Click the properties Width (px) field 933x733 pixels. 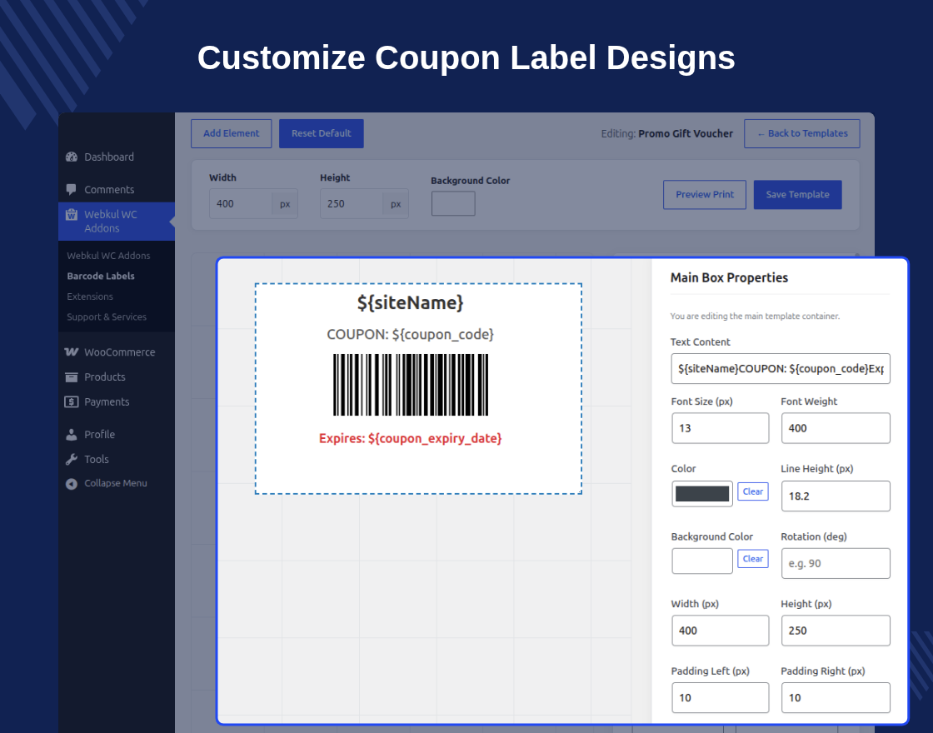720,631
